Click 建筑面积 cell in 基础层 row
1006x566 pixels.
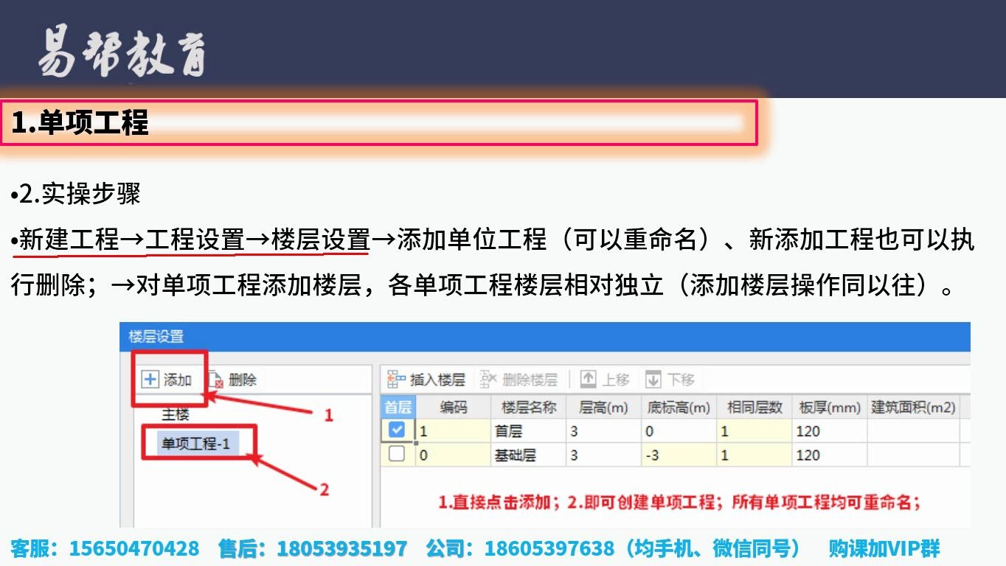[913, 455]
